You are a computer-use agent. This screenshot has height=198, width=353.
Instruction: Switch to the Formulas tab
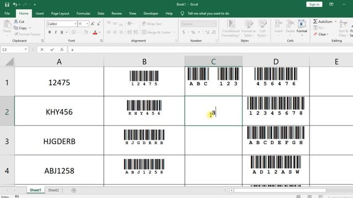click(83, 13)
